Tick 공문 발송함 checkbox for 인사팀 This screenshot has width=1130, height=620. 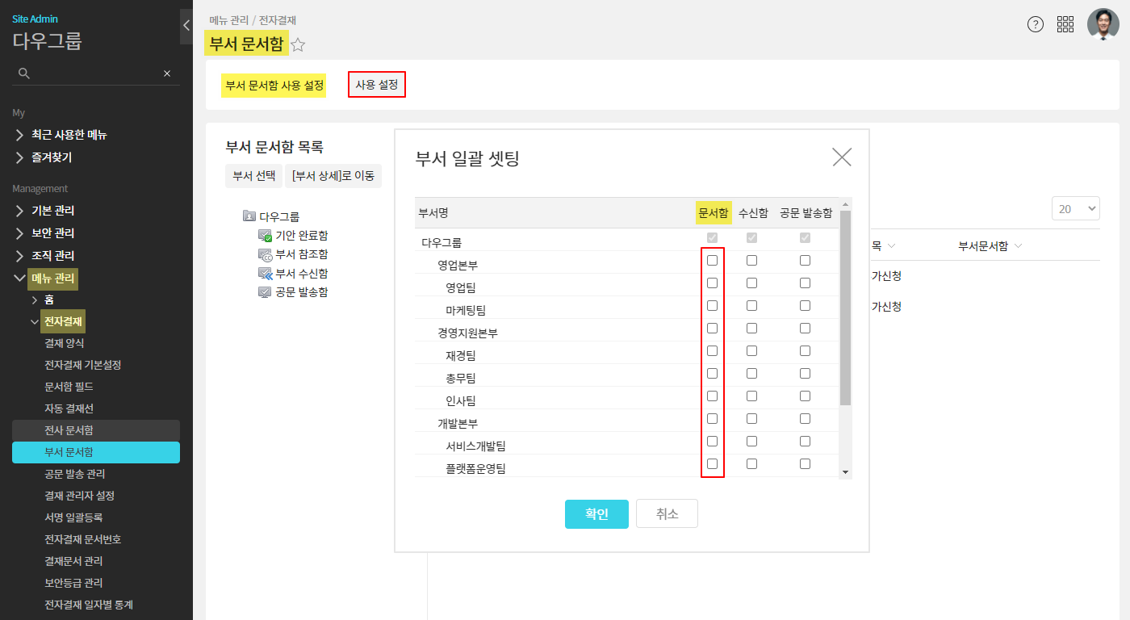click(x=805, y=396)
